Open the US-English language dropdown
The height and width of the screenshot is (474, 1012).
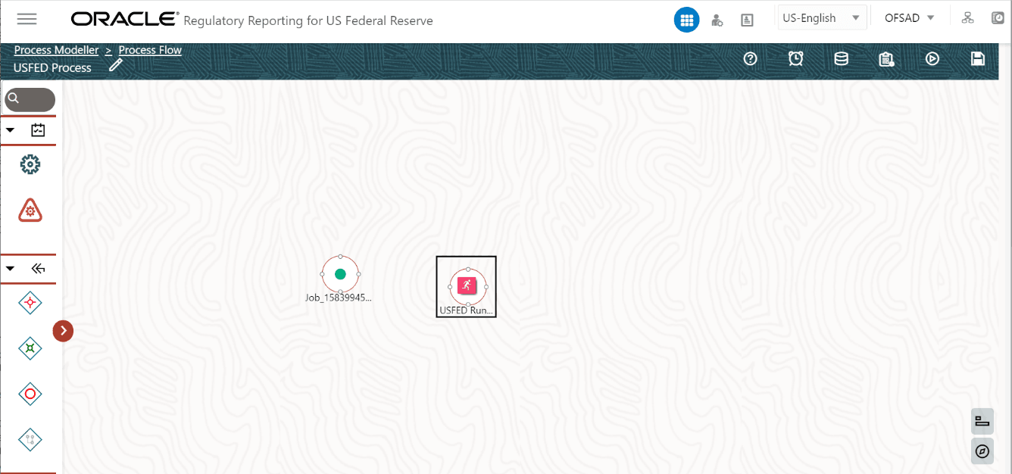(x=822, y=18)
